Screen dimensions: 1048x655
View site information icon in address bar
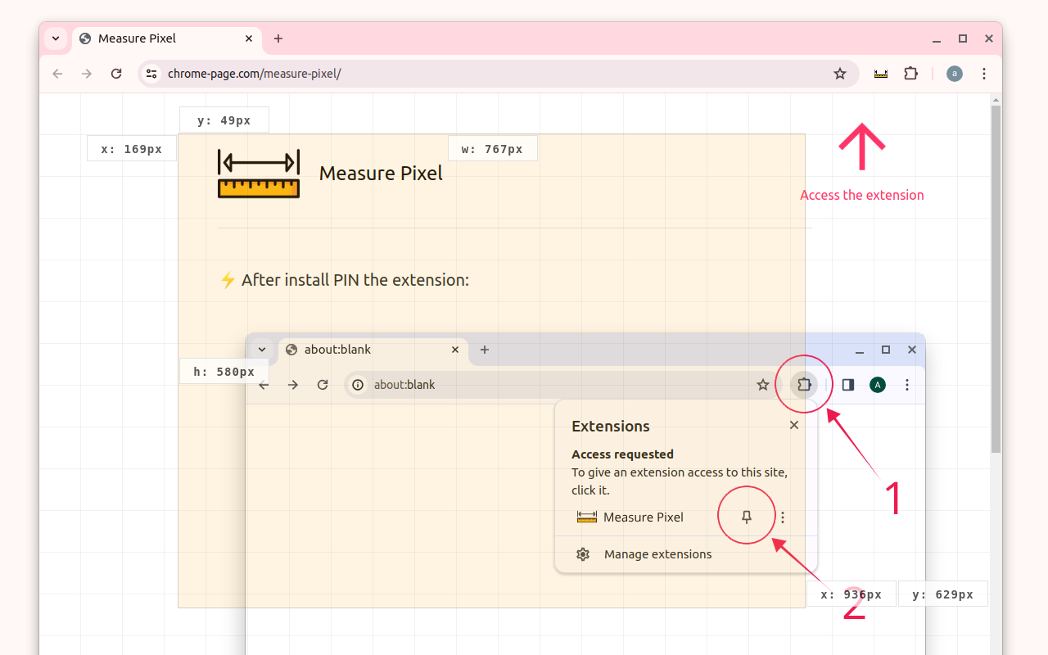151,74
